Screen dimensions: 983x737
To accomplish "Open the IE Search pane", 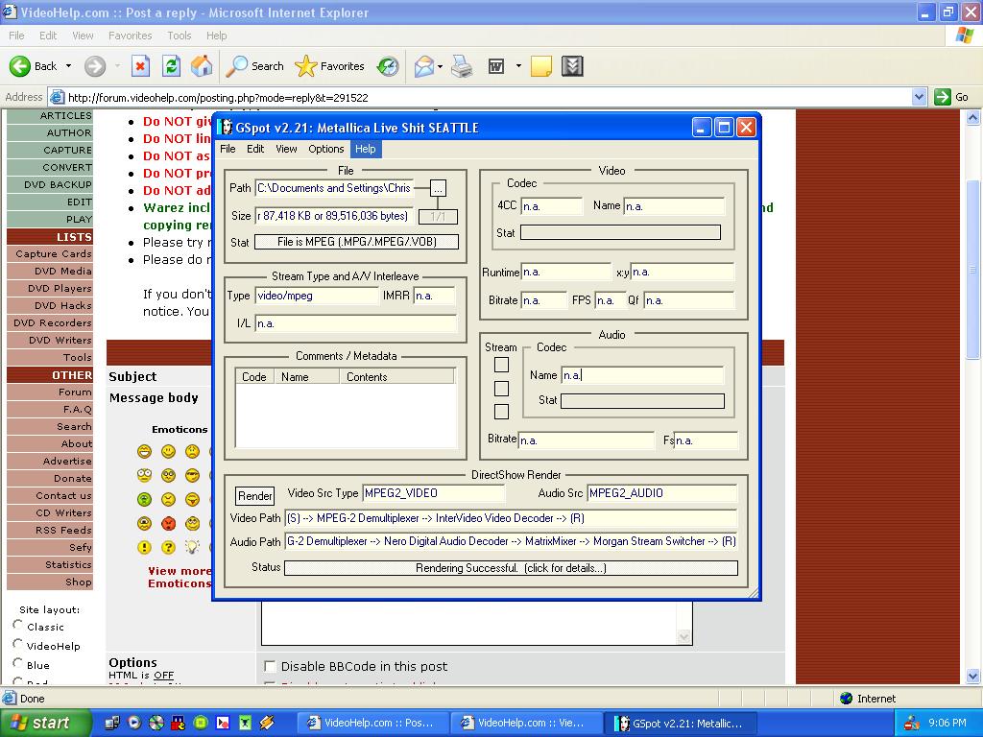I will 254,66.
